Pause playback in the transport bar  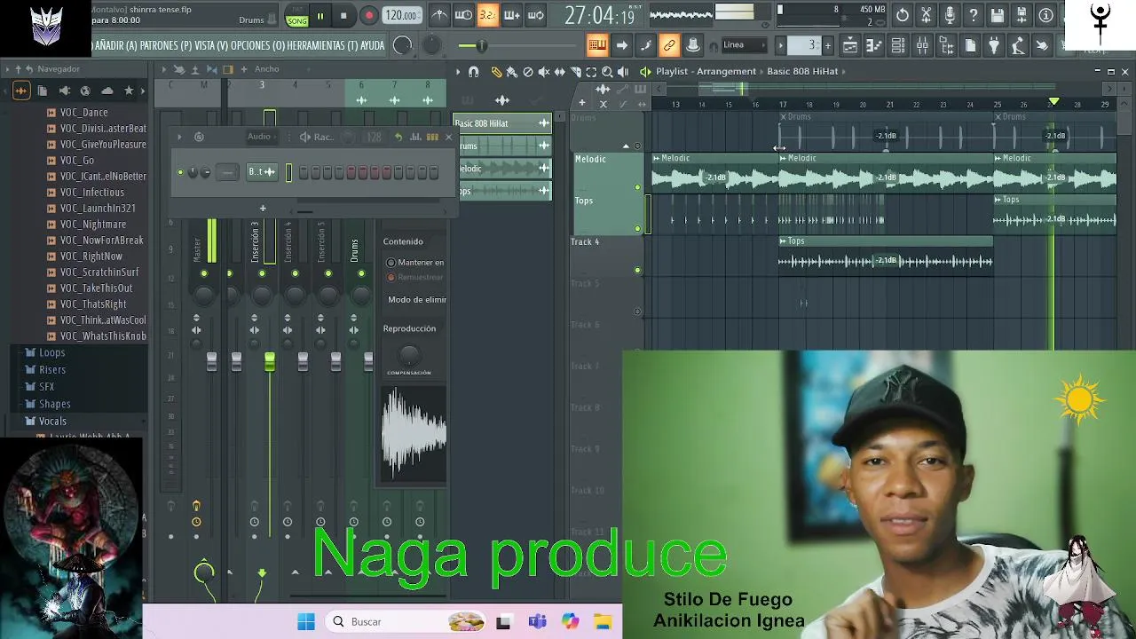[x=320, y=15]
